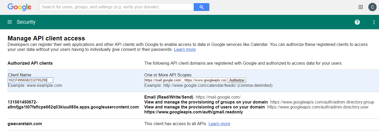Click the gmail.readonly scope URL
This screenshot has width=379, height=134.
point(193,112)
